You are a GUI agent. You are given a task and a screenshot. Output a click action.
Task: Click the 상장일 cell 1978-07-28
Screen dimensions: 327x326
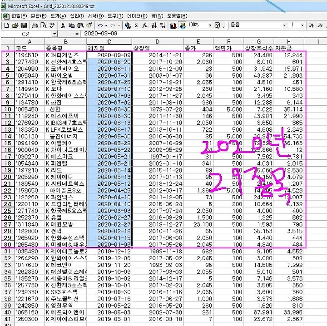pyautogui.click(x=158, y=109)
